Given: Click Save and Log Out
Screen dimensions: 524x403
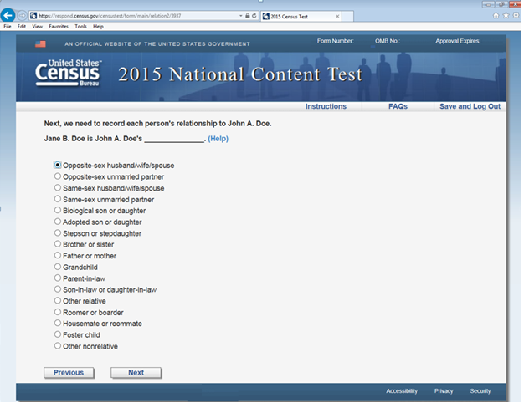Looking at the screenshot, I should click(x=470, y=106).
